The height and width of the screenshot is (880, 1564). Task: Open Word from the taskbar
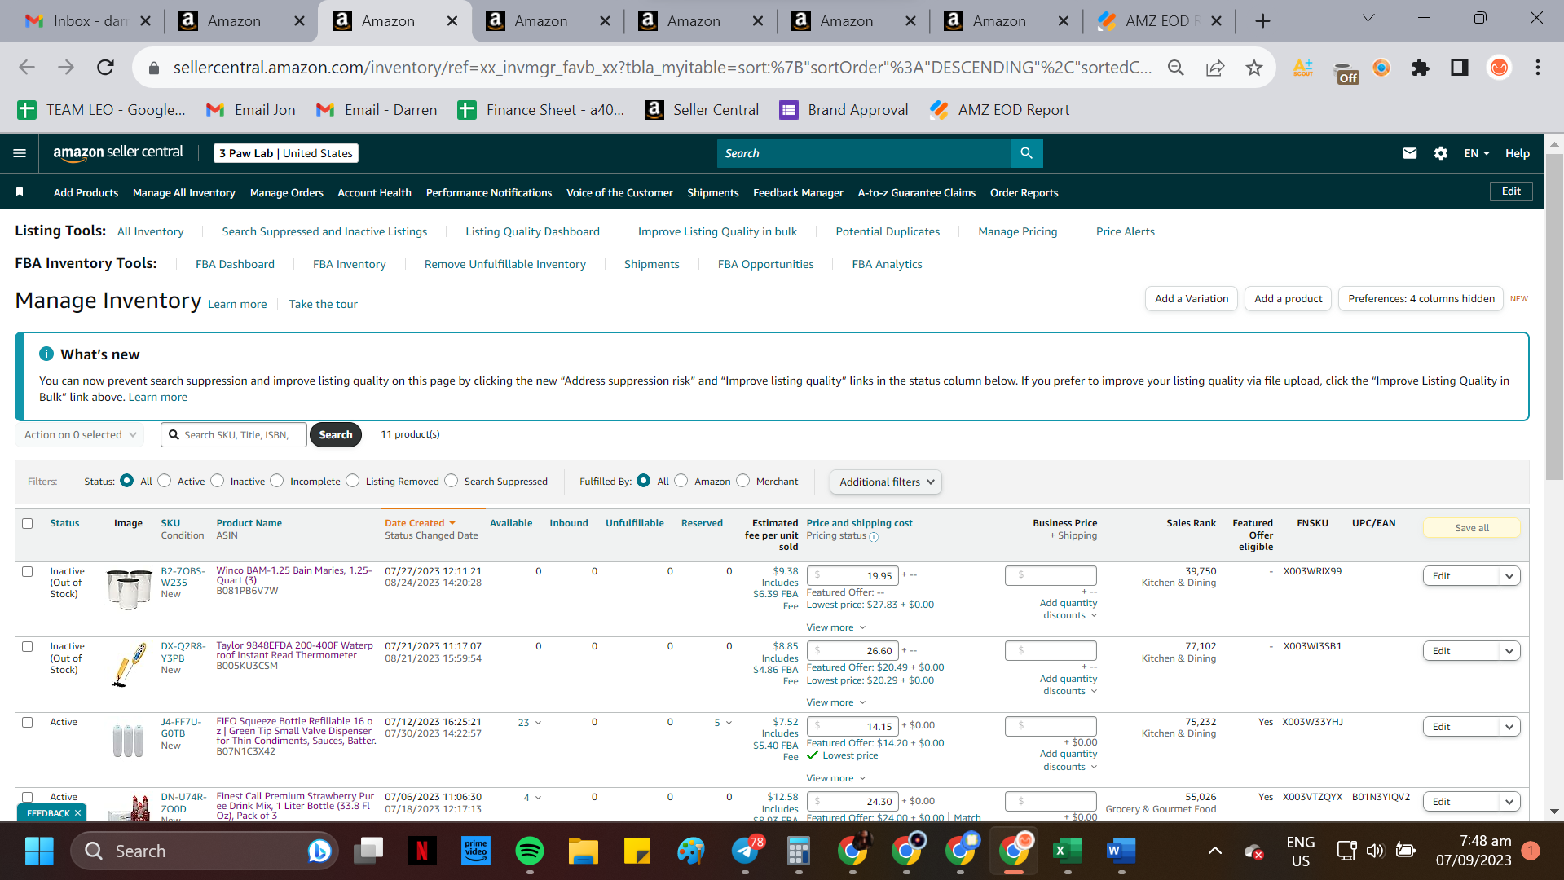pos(1121,851)
